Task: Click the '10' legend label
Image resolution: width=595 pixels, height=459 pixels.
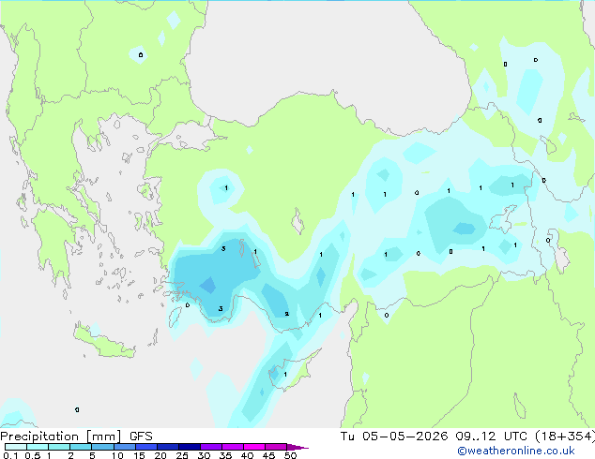Action: [x=117, y=455]
